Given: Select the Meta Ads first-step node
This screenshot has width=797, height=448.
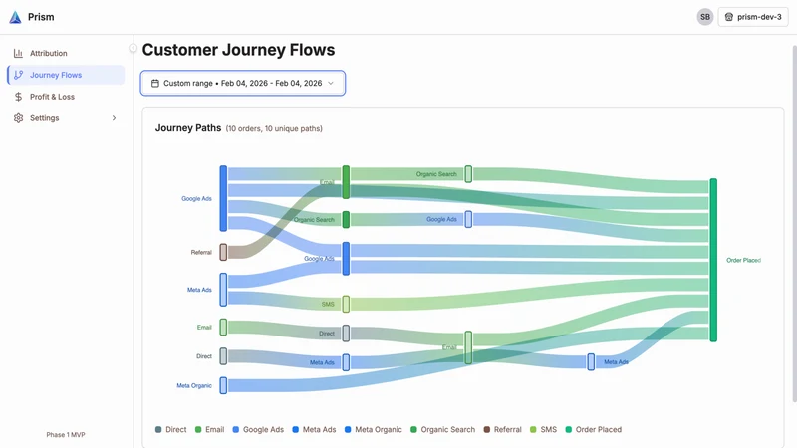Looking at the screenshot, I should [x=223, y=290].
